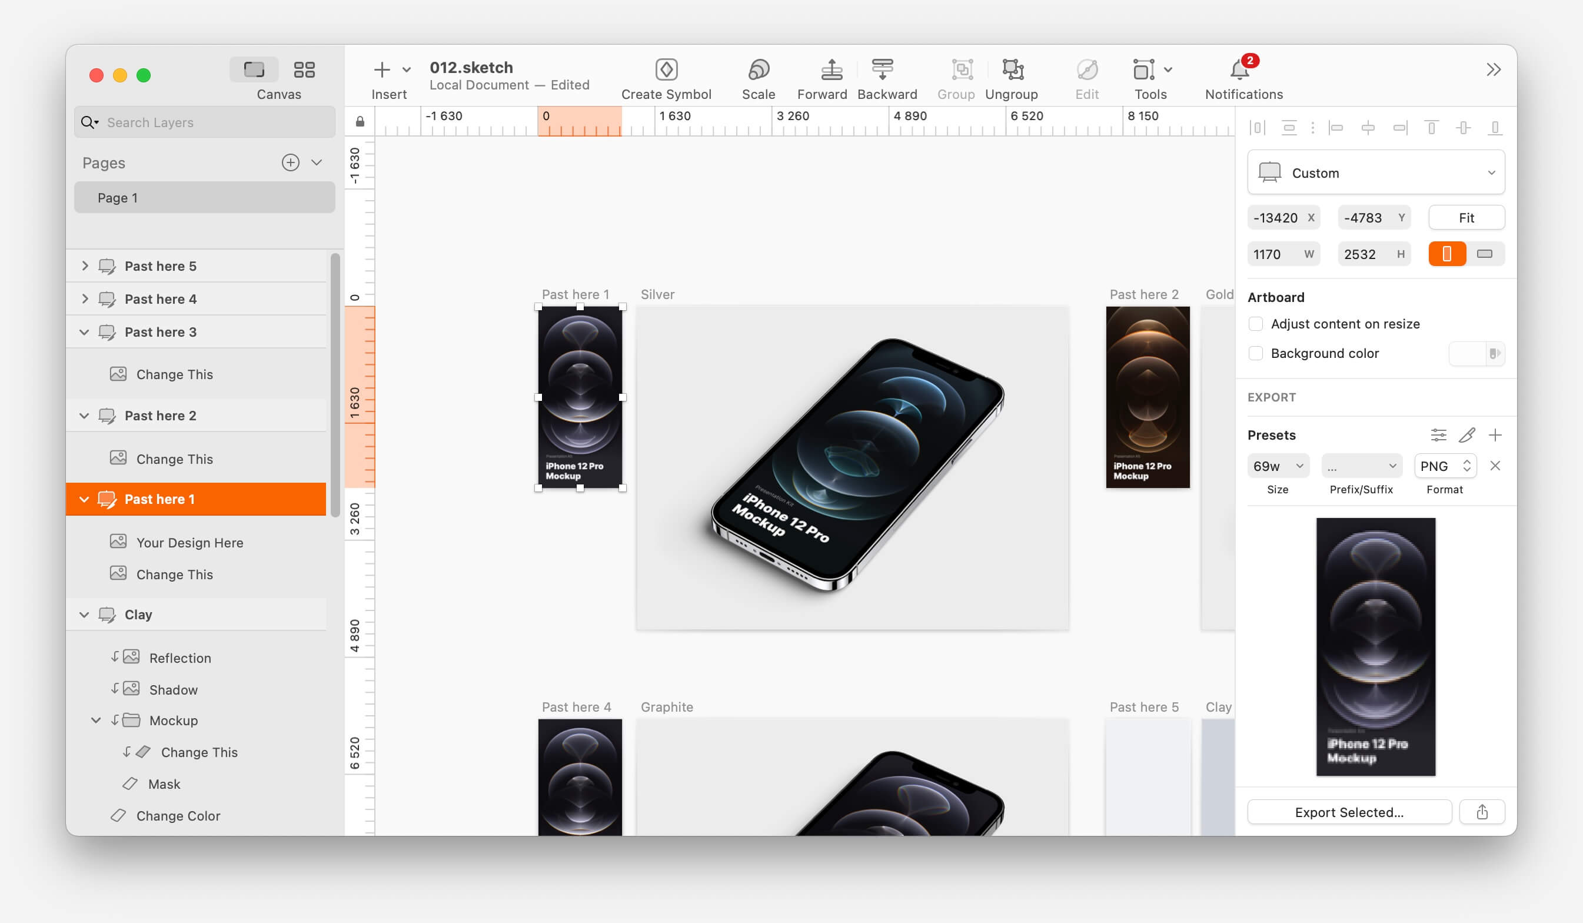Click the Insert plus icon
The image size is (1583, 923).
tap(382, 69)
